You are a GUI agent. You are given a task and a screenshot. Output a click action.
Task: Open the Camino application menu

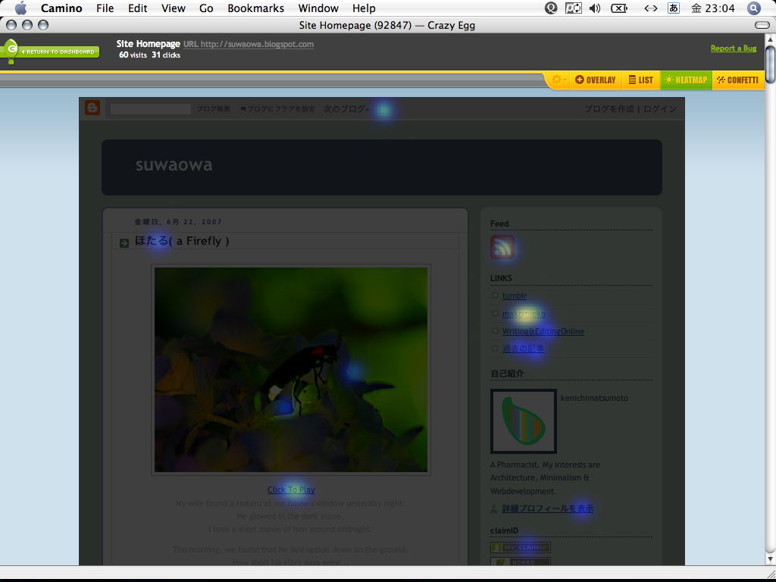click(61, 8)
